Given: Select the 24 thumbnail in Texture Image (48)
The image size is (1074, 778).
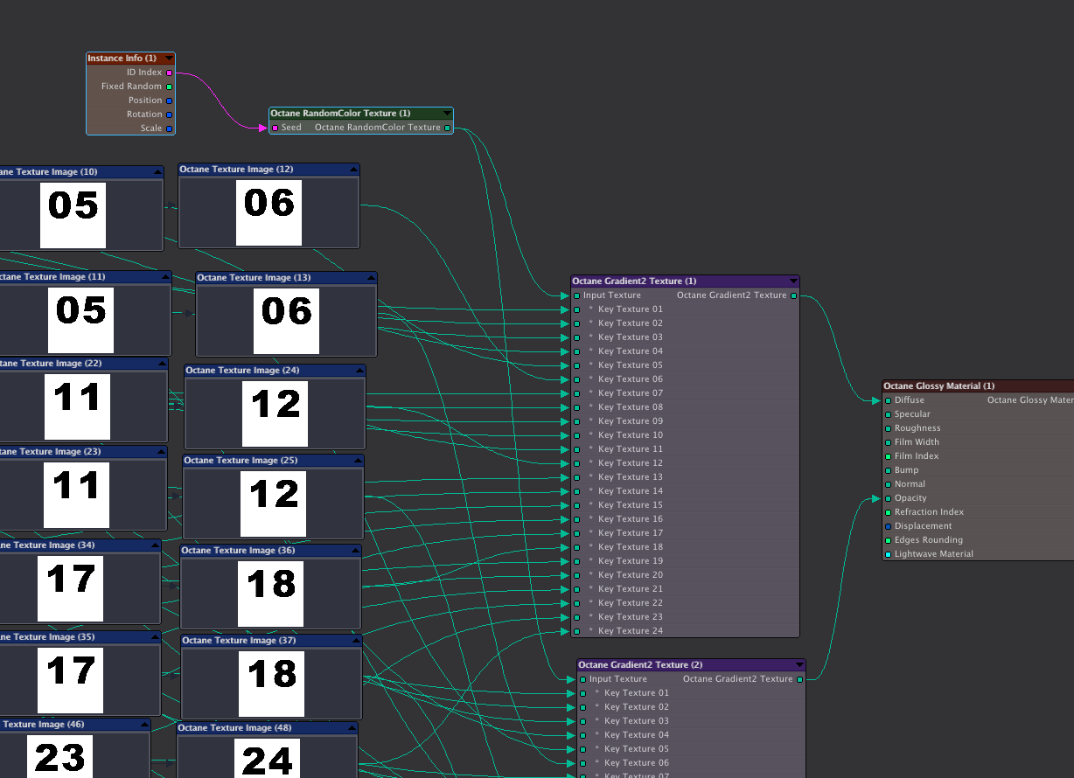Looking at the screenshot, I should 267,758.
